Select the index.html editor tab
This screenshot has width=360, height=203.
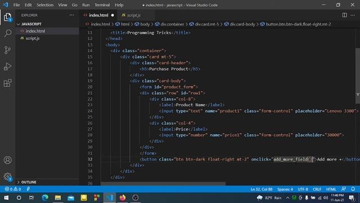tap(98, 15)
